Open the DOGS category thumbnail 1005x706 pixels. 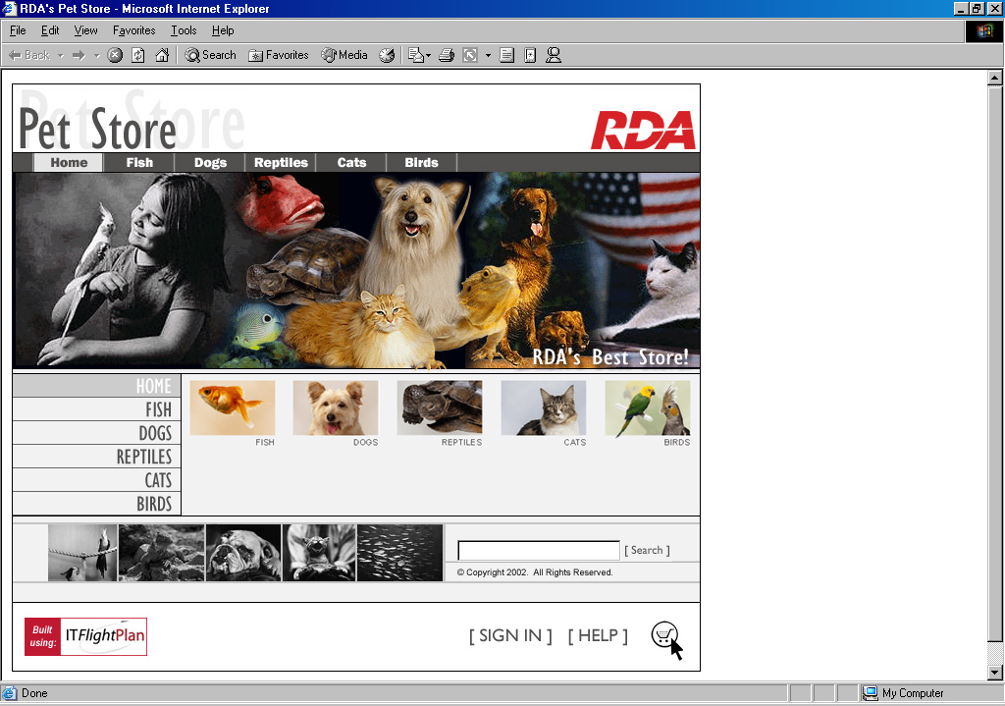tap(336, 407)
